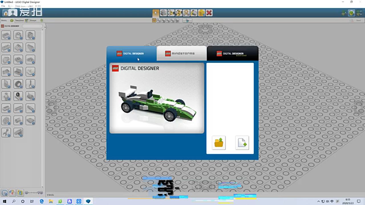Switch to Build mode icon

pyautogui.click(x=344, y=13)
